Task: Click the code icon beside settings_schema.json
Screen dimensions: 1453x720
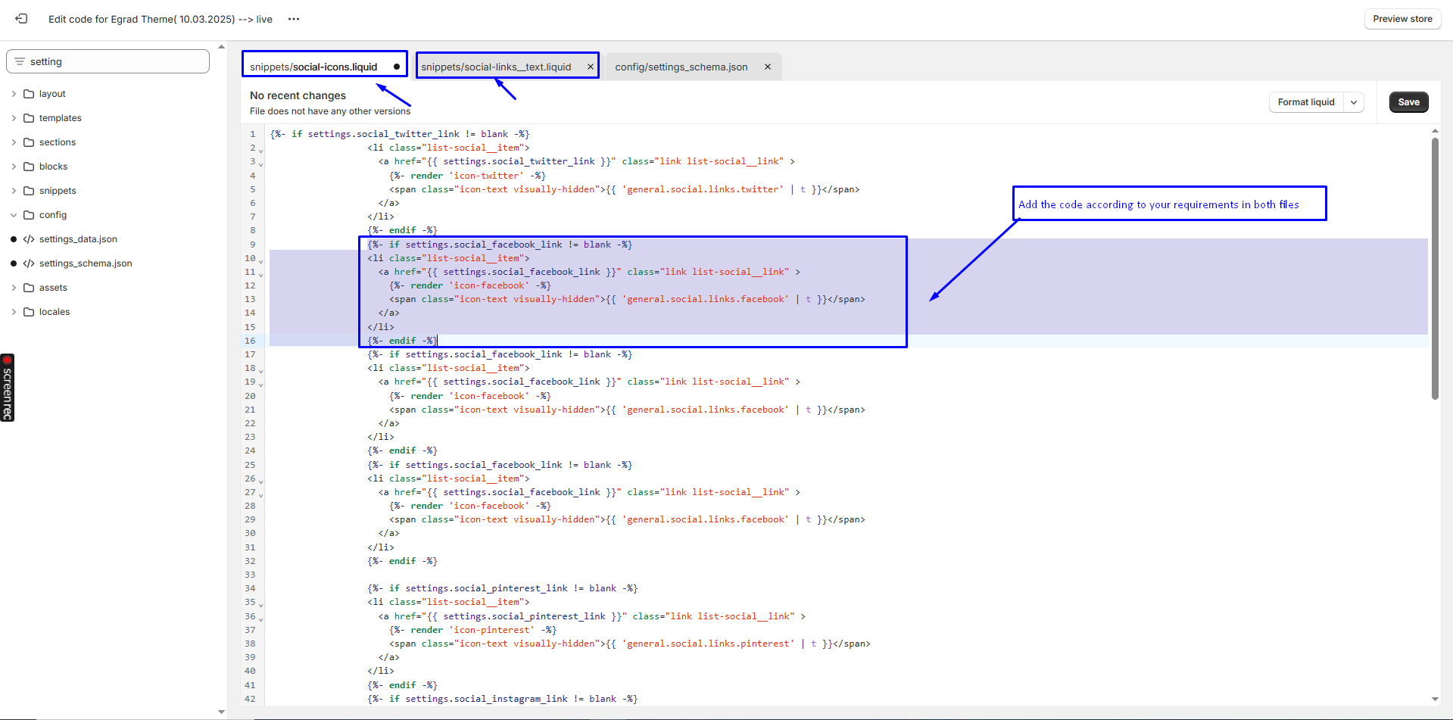Action: 29,263
